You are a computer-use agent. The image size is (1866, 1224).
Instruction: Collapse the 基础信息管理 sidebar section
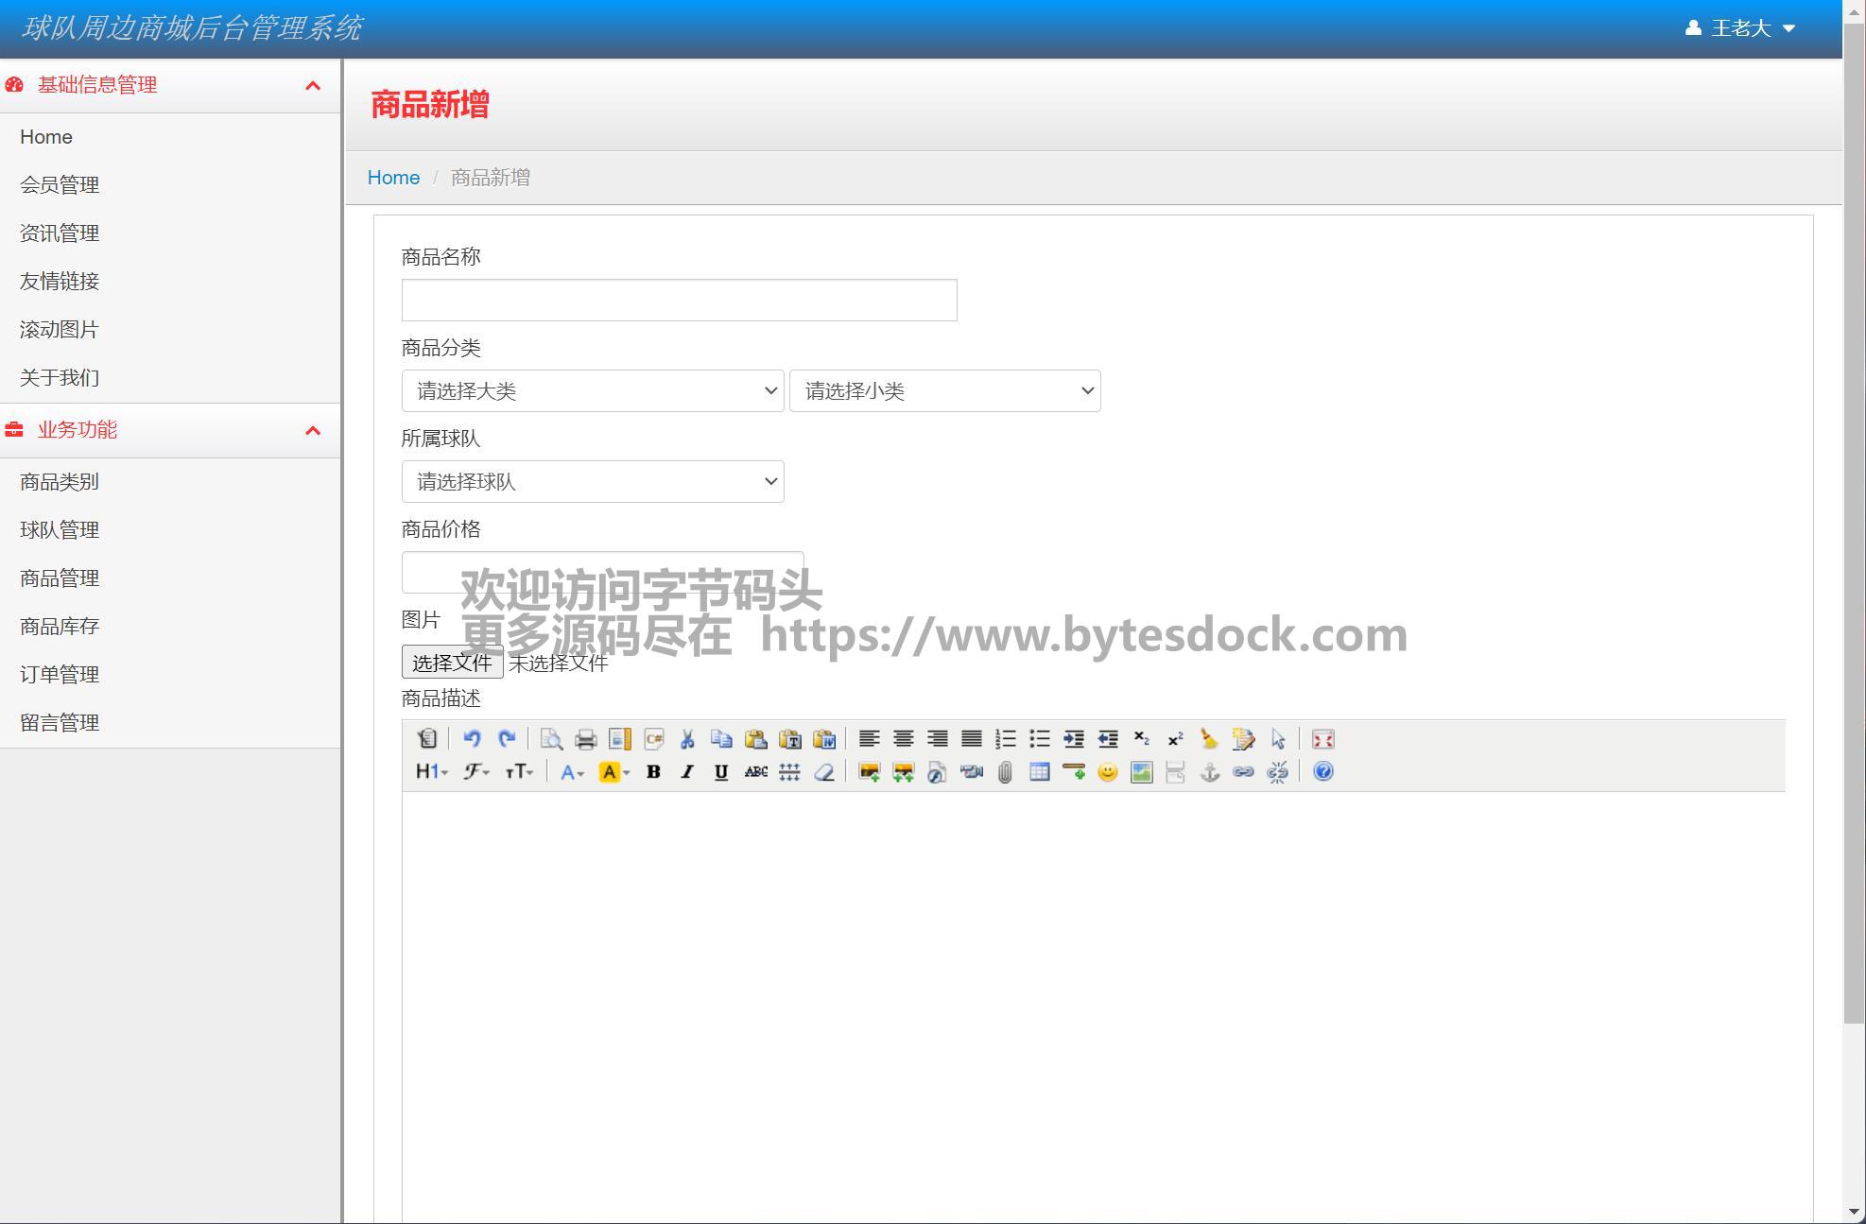(313, 85)
